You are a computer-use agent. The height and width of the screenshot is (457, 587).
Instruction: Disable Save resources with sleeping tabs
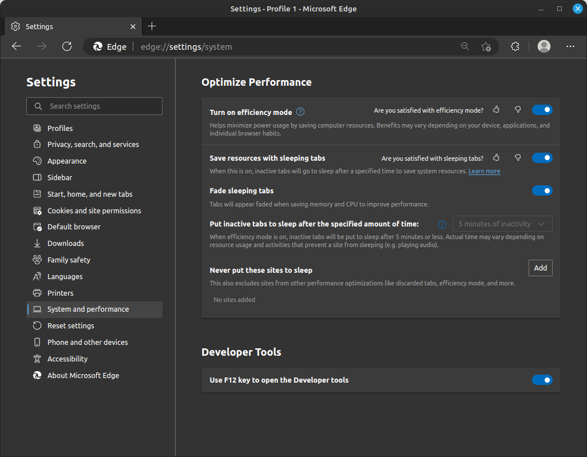click(542, 157)
